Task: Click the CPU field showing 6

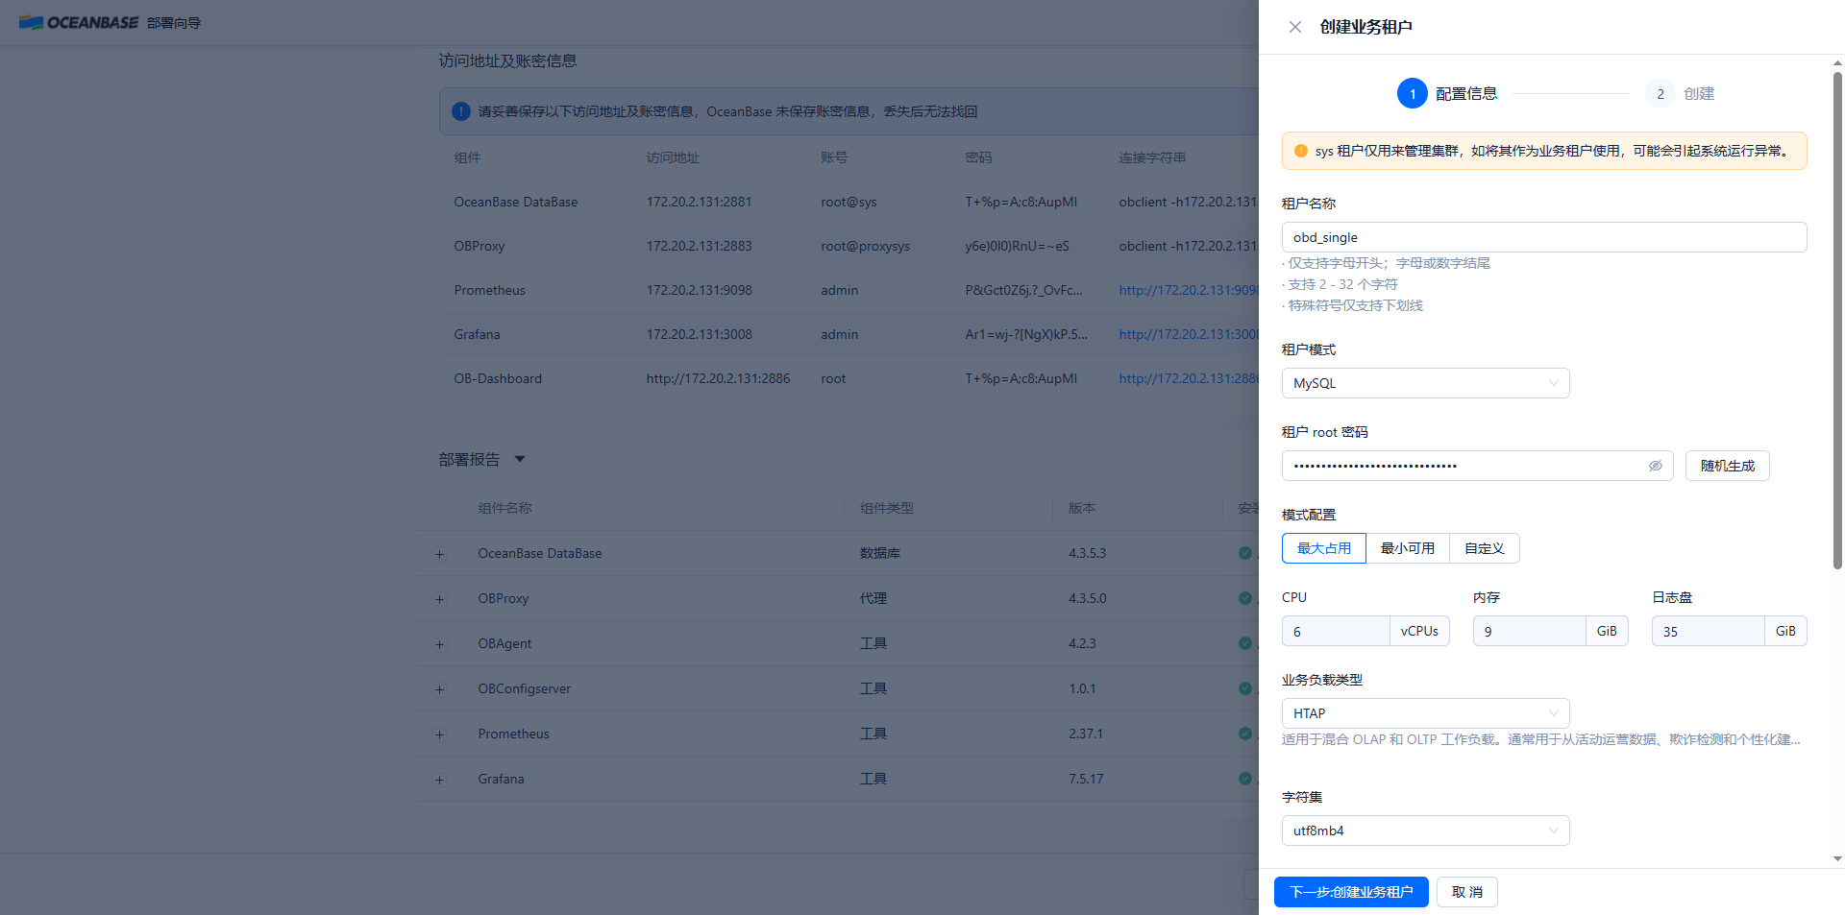Action: pos(1336,631)
